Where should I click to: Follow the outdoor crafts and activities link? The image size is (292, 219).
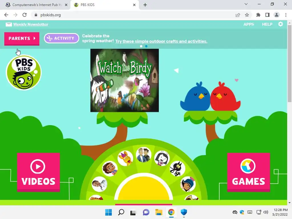click(x=161, y=41)
